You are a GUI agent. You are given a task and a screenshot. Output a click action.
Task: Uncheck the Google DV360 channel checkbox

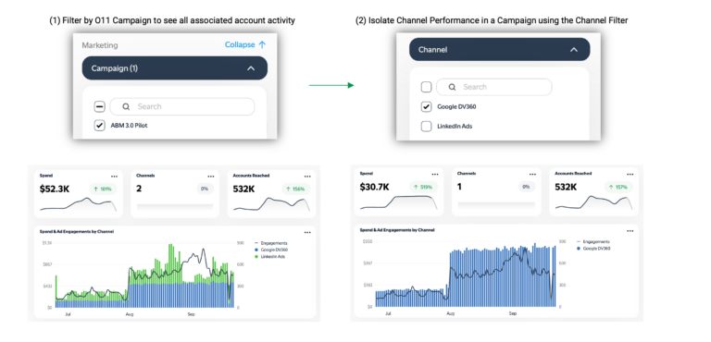pyautogui.click(x=426, y=107)
